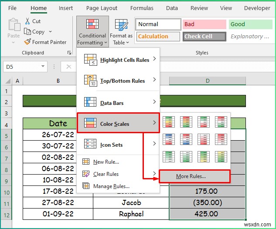Image resolution: width=276 pixels, height=229 pixels.
Task: Switch to the Page Layout tab
Action: coord(102,8)
